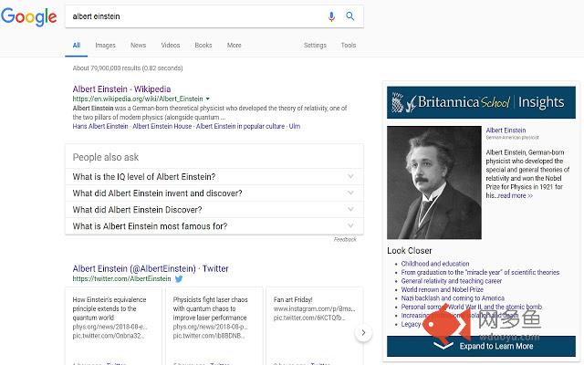The height and width of the screenshot is (365, 584).
Task: Click the blue search magnifier icon
Action: click(x=350, y=16)
